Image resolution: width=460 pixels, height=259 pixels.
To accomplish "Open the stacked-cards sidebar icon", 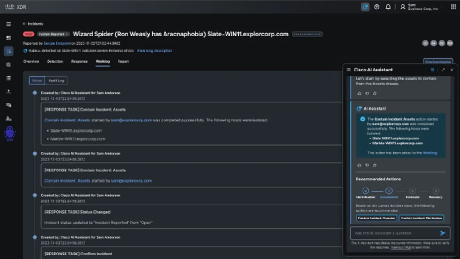I will (9, 105).
